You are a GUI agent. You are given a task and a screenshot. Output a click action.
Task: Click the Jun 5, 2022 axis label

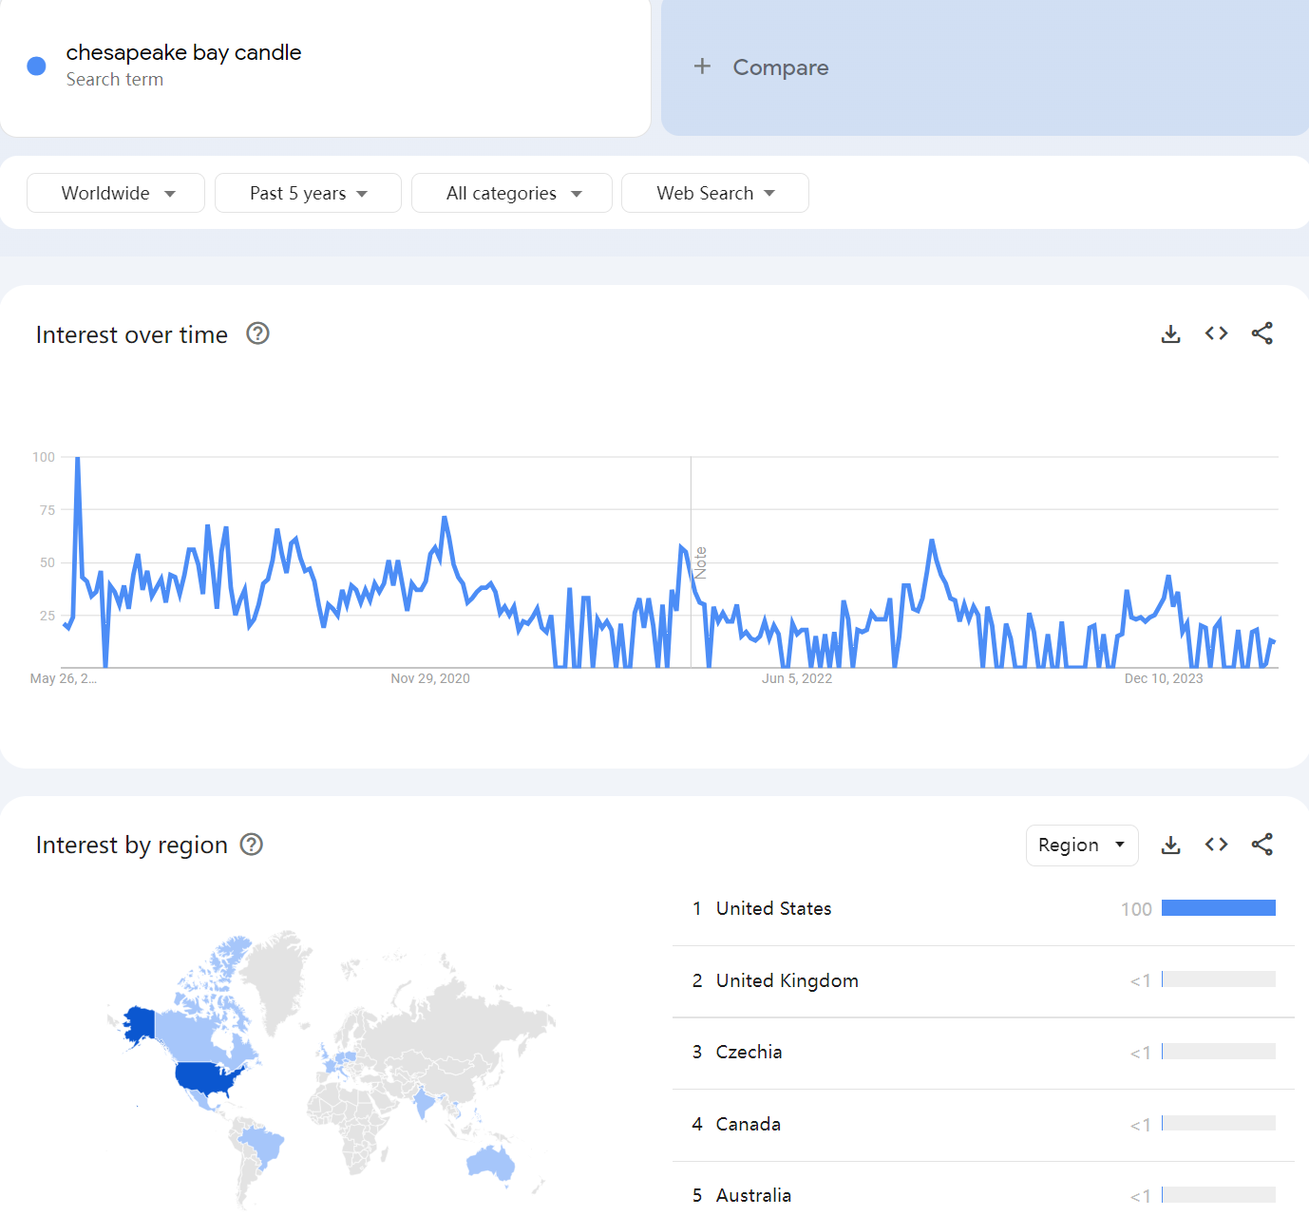coord(797,678)
